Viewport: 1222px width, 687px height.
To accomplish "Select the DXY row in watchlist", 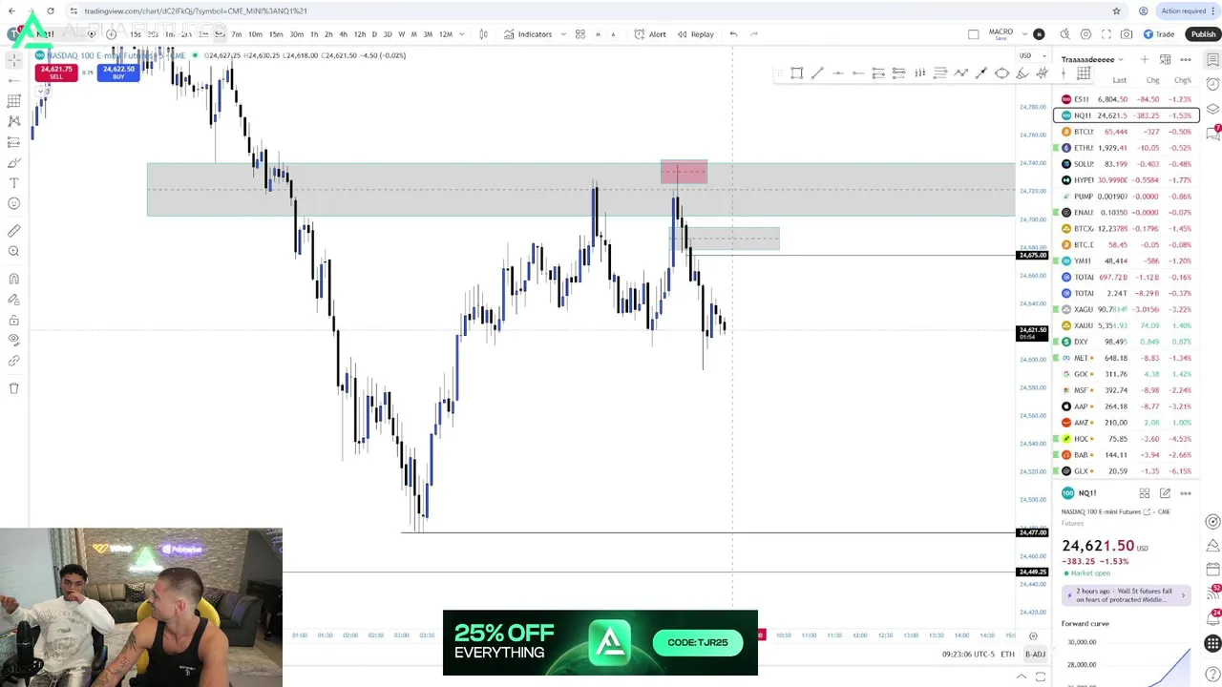I will point(1127,342).
